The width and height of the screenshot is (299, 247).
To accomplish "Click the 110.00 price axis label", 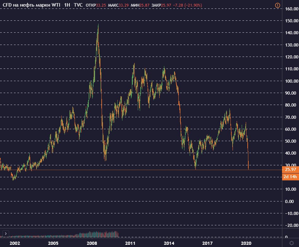I will 291,69.
